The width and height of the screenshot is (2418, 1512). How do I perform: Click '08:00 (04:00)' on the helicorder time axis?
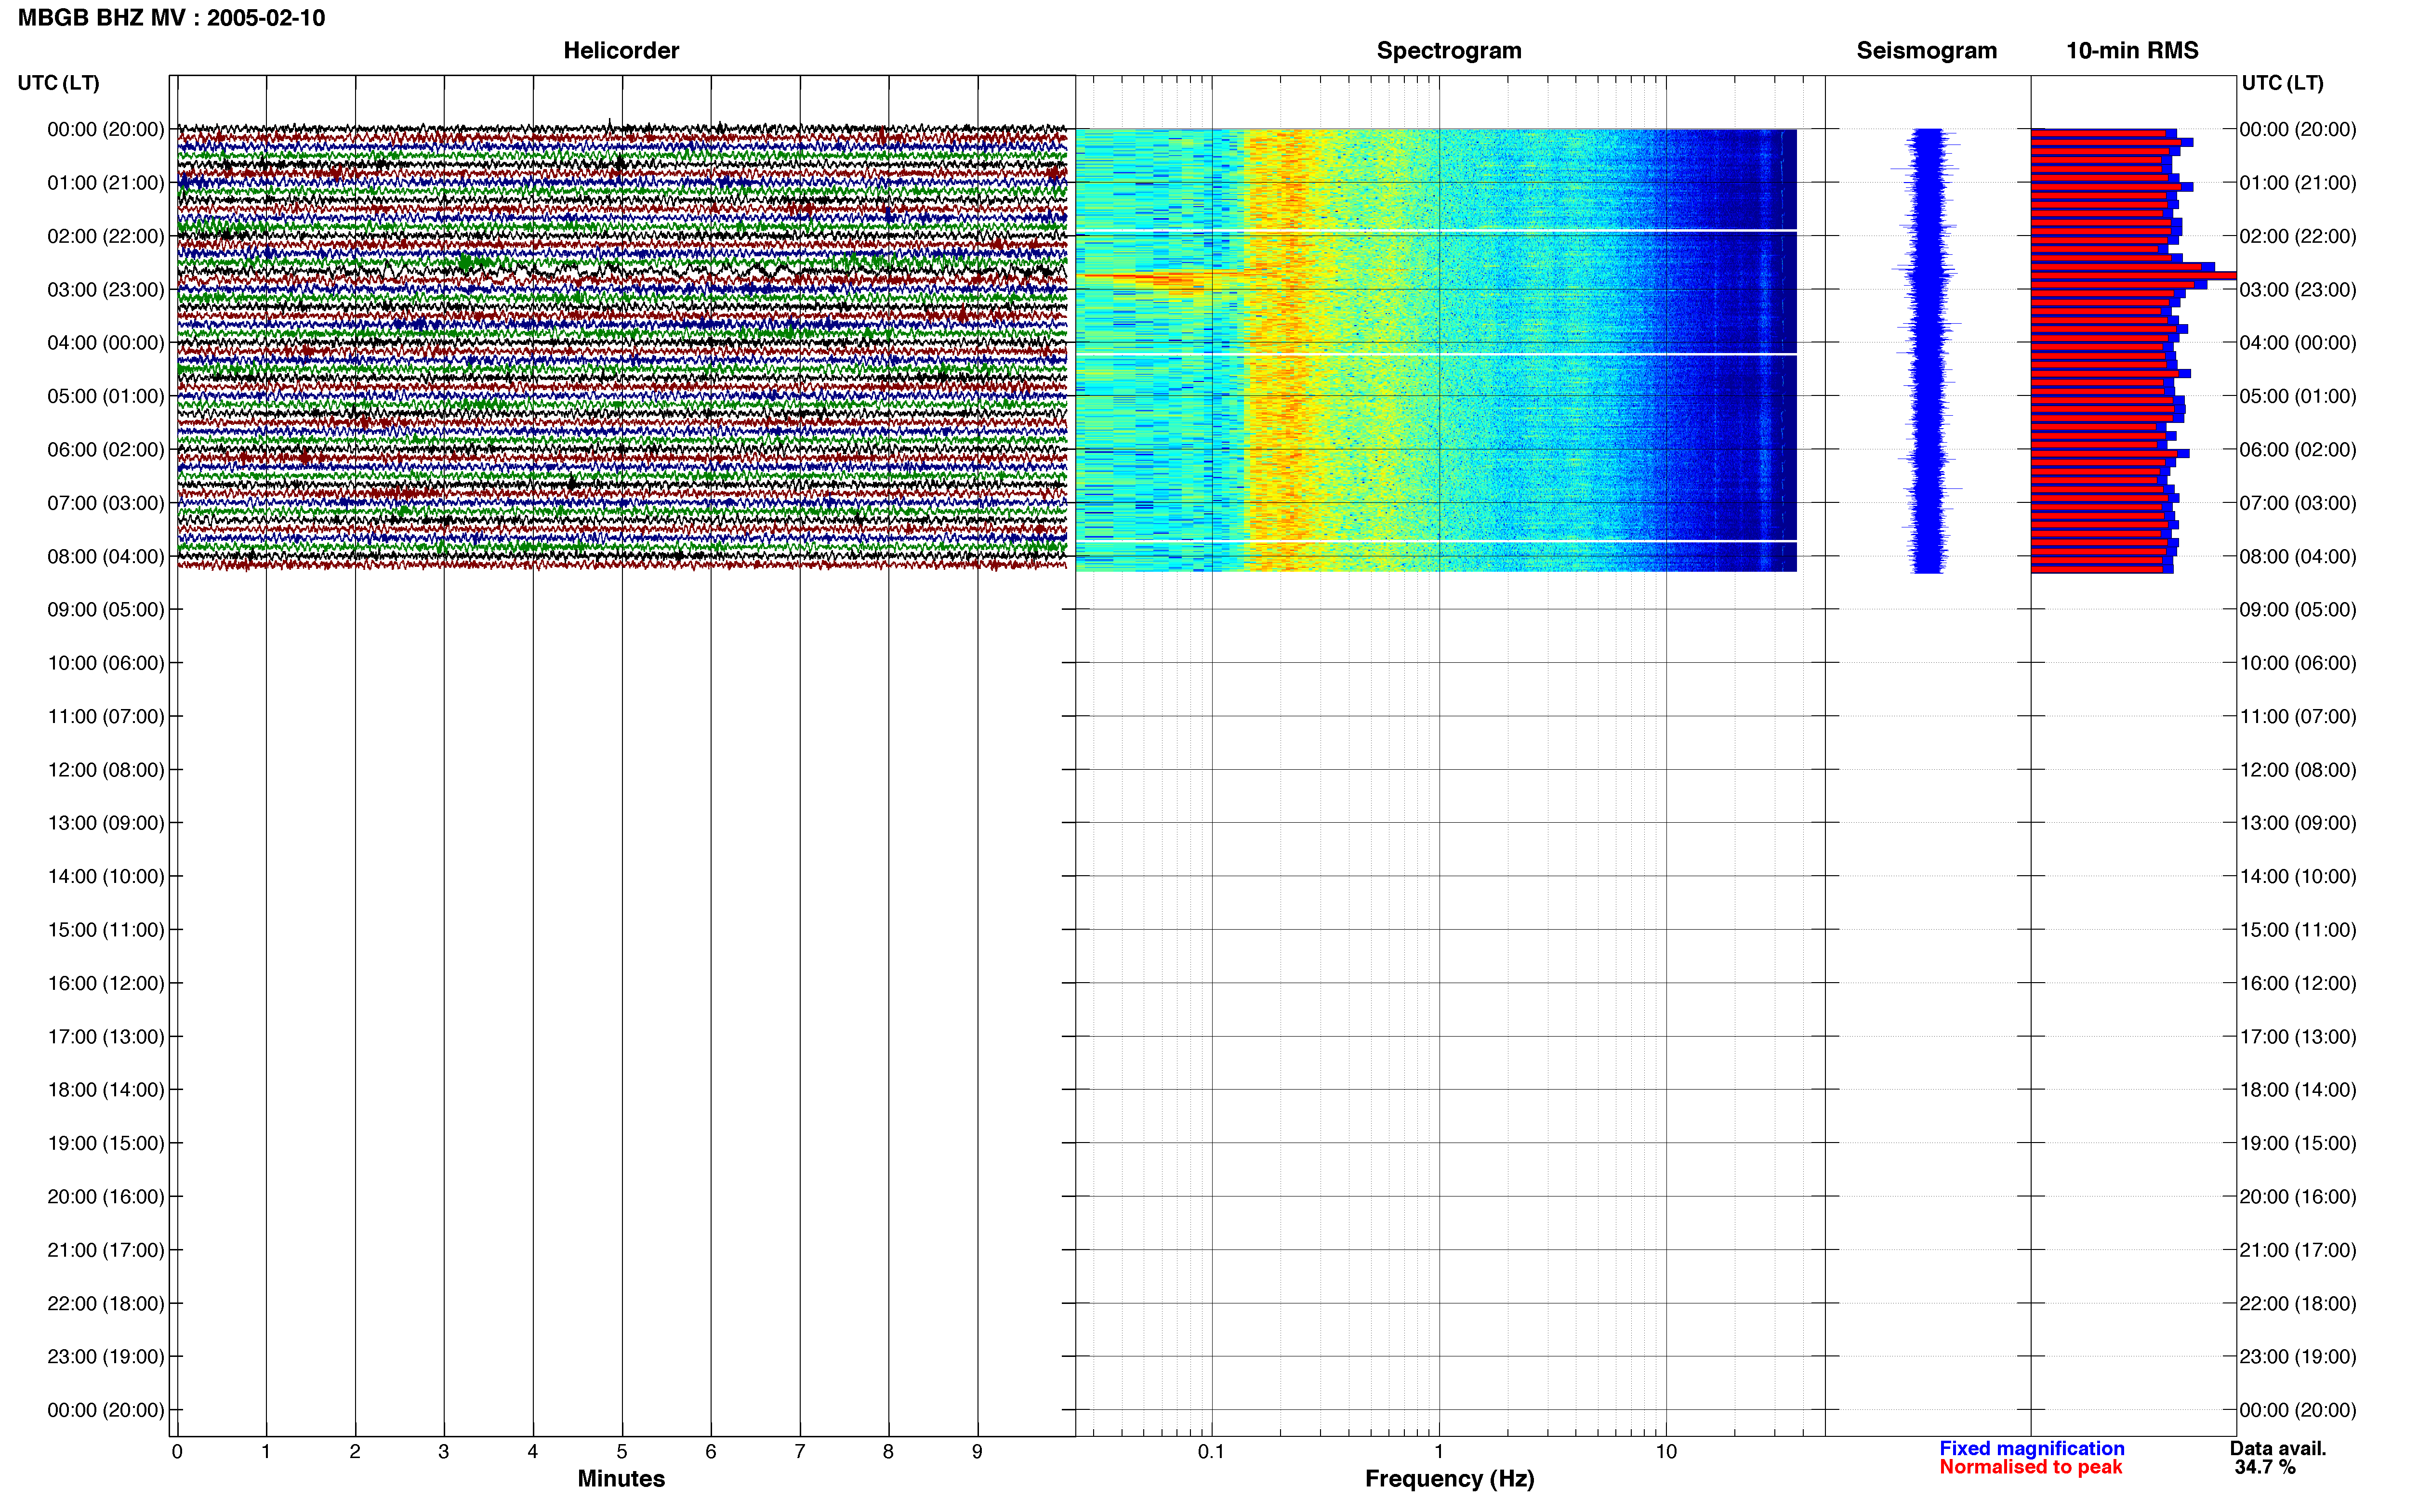point(106,556)
